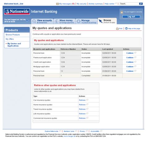The width and height of the screenshot is (147, 141).
Task: Click the Search input field
Action: point(129,4)
